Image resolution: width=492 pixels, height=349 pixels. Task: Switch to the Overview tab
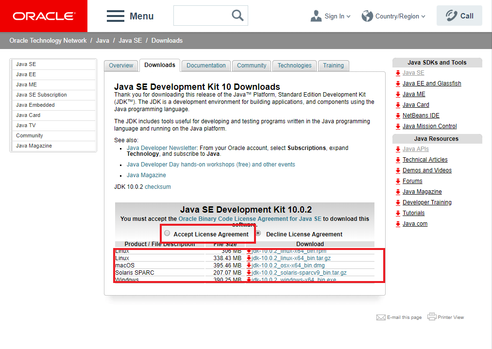pyautogui.click(x=121, y=66)
